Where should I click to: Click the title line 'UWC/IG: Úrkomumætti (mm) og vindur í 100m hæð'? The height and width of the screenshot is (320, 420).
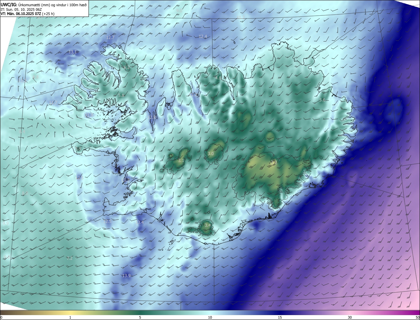(x=44, y=5)
